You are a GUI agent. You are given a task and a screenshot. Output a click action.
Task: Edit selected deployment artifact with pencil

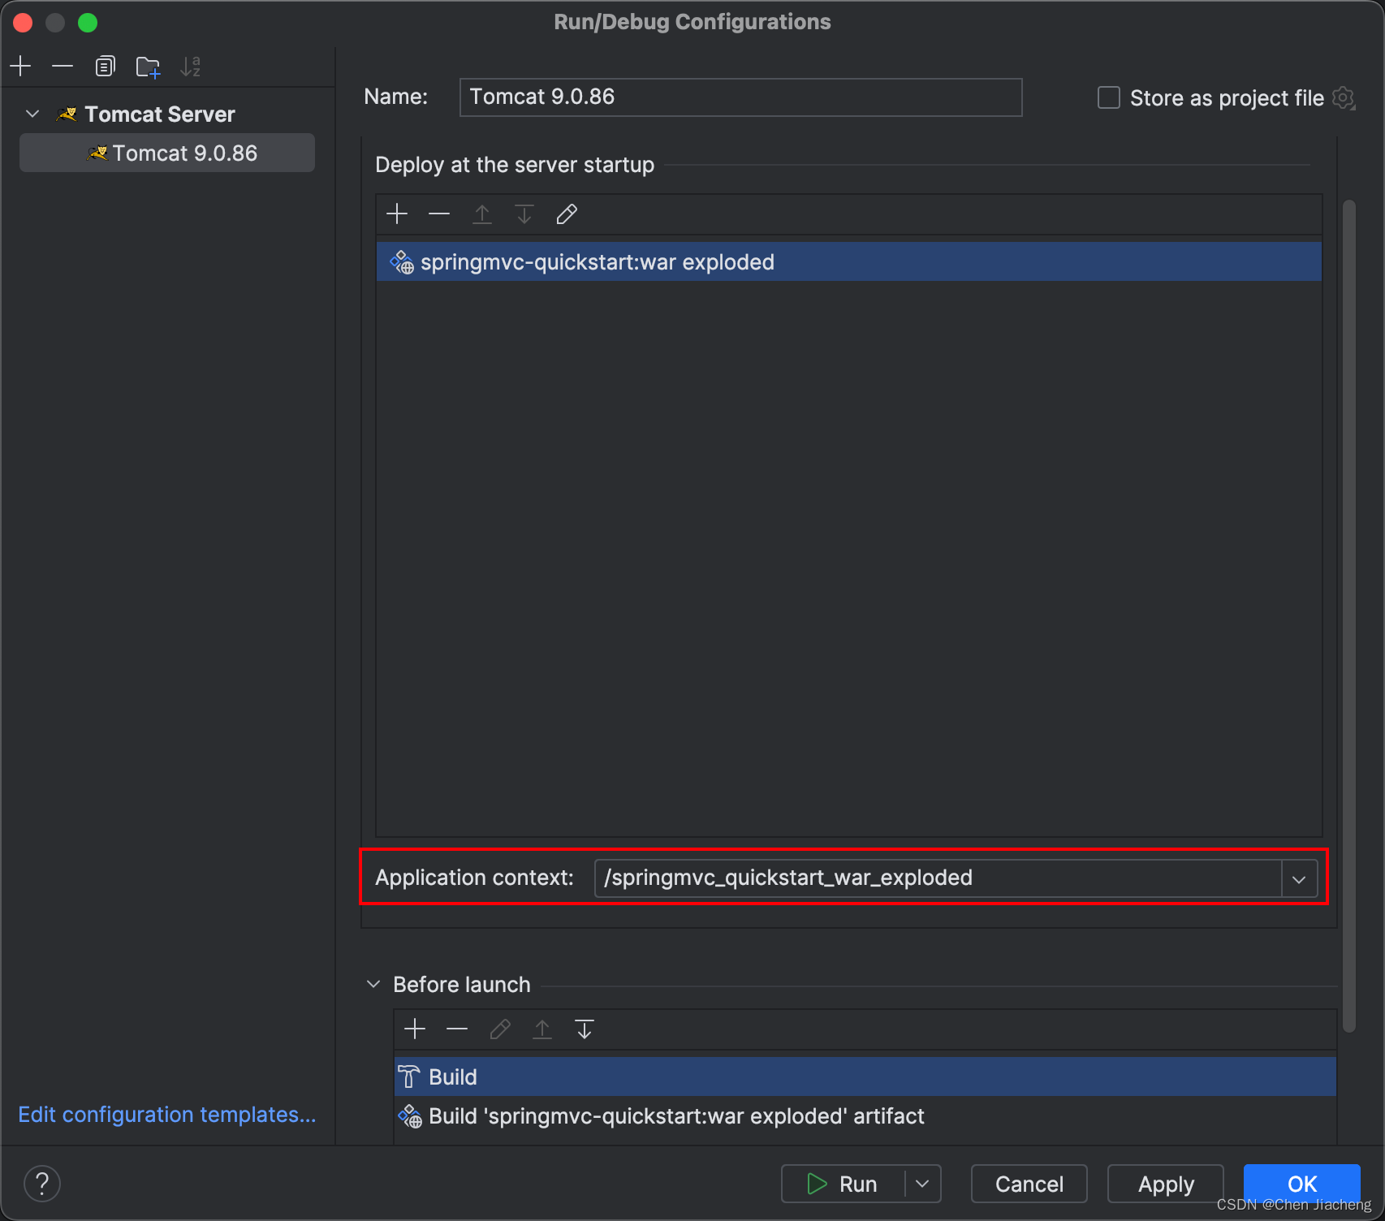point(567,214)
